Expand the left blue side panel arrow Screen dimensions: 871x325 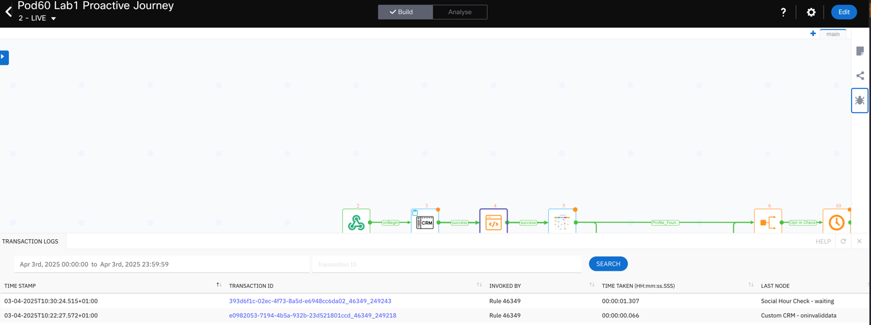pyautogui.click(x=4, y=57)
